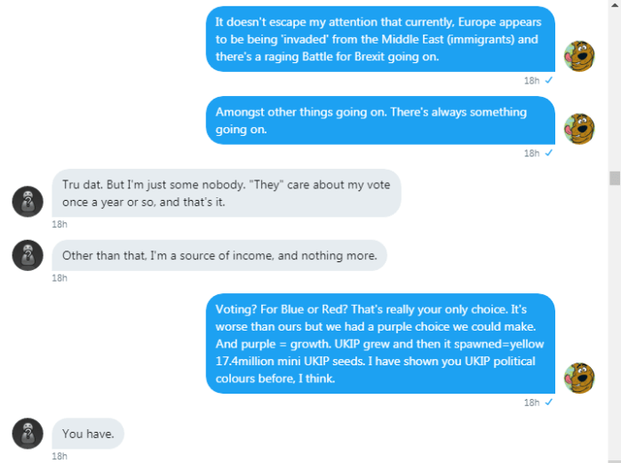Click the seen checkmark under the Brexit message
The width and height of the screenshot is (621, 463).
point(549,80)
